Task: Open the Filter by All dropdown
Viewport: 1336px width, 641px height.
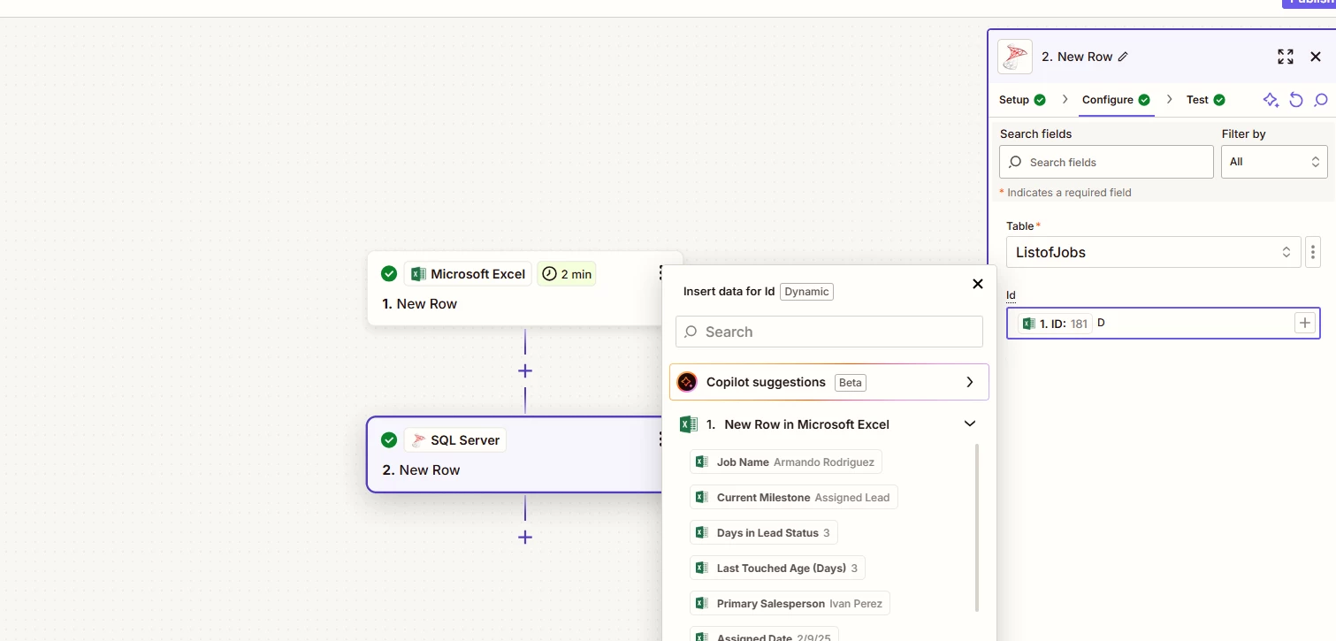Action: (x=1274, y=162)
